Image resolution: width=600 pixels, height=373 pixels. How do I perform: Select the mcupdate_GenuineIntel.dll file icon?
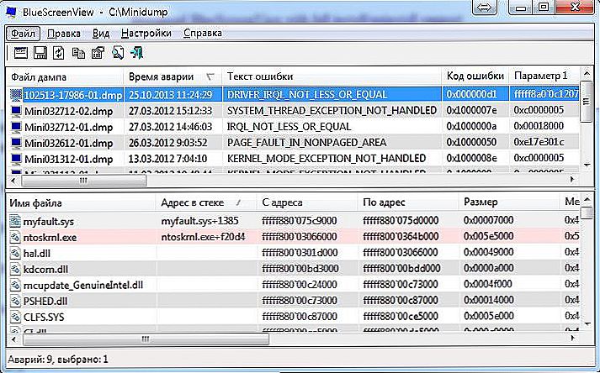15,285
